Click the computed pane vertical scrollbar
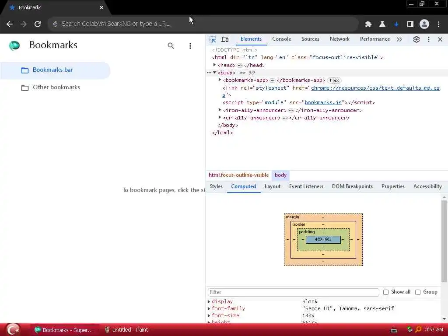This screenshot has width=448, height=336. coord(444,241)
